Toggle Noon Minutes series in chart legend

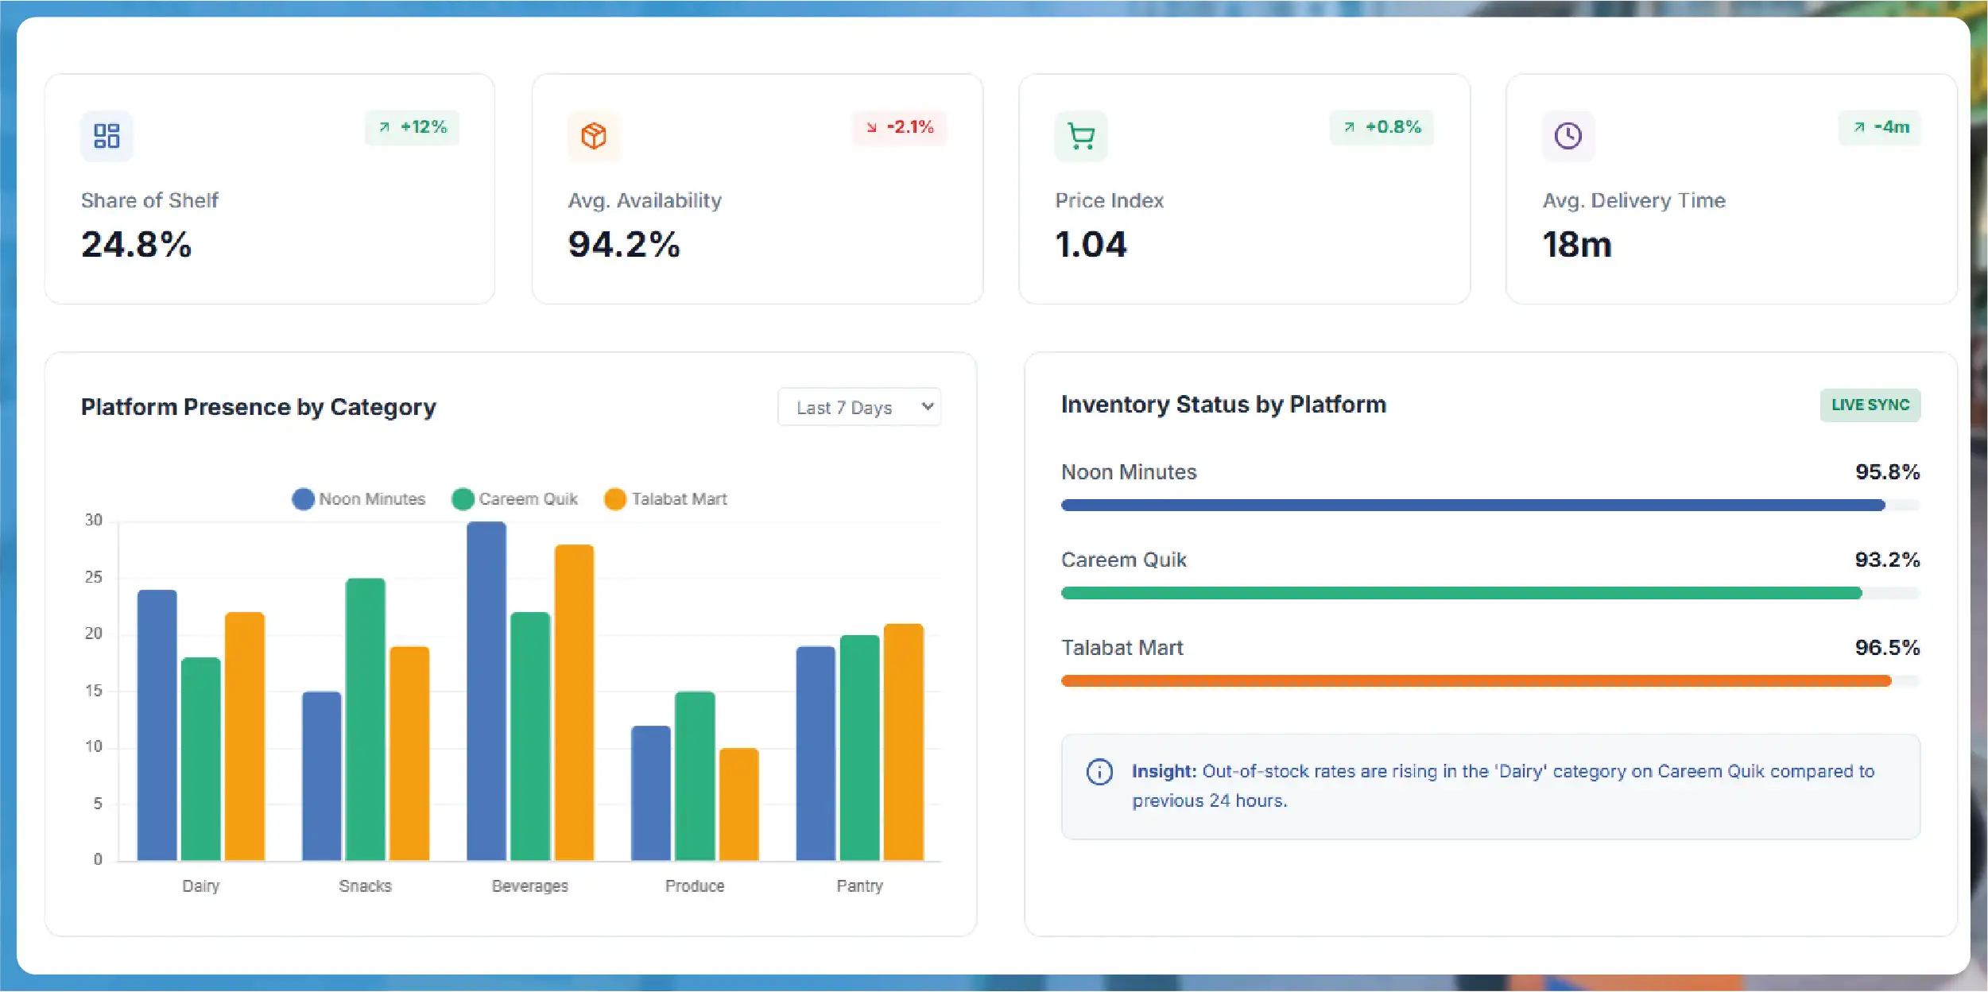coord(359,499)
